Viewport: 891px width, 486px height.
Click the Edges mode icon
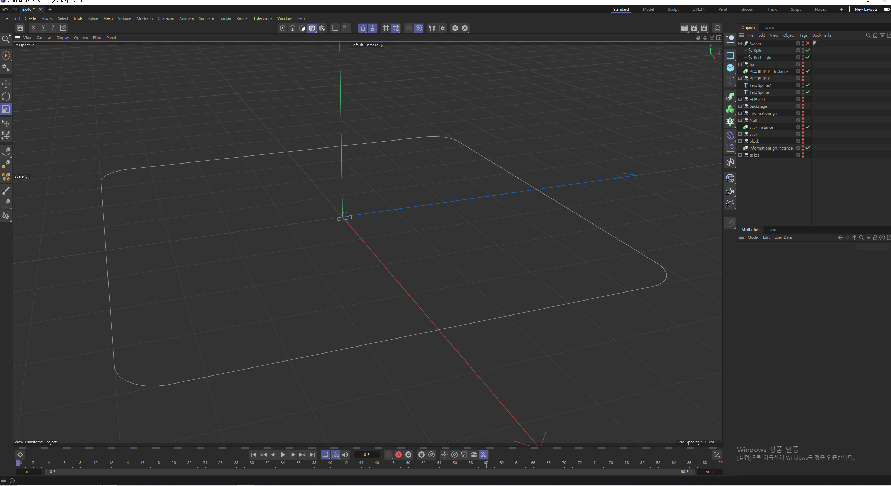click(292, 28)
